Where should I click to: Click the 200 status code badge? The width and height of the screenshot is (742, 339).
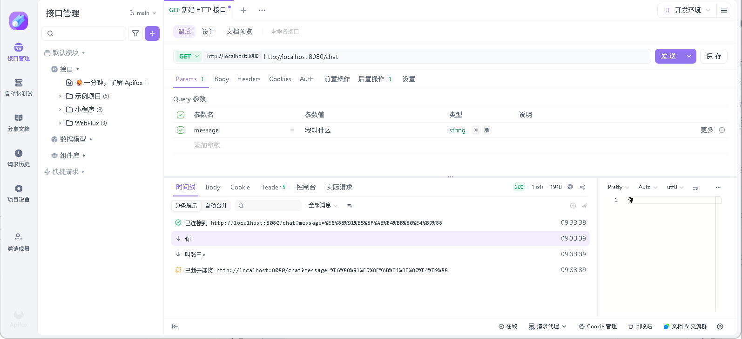519,187
